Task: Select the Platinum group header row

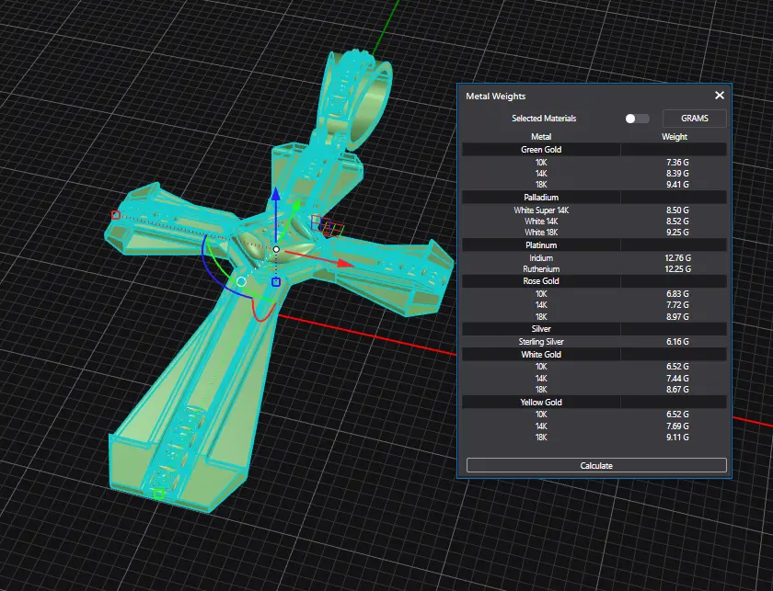Action: coord(541,245)
